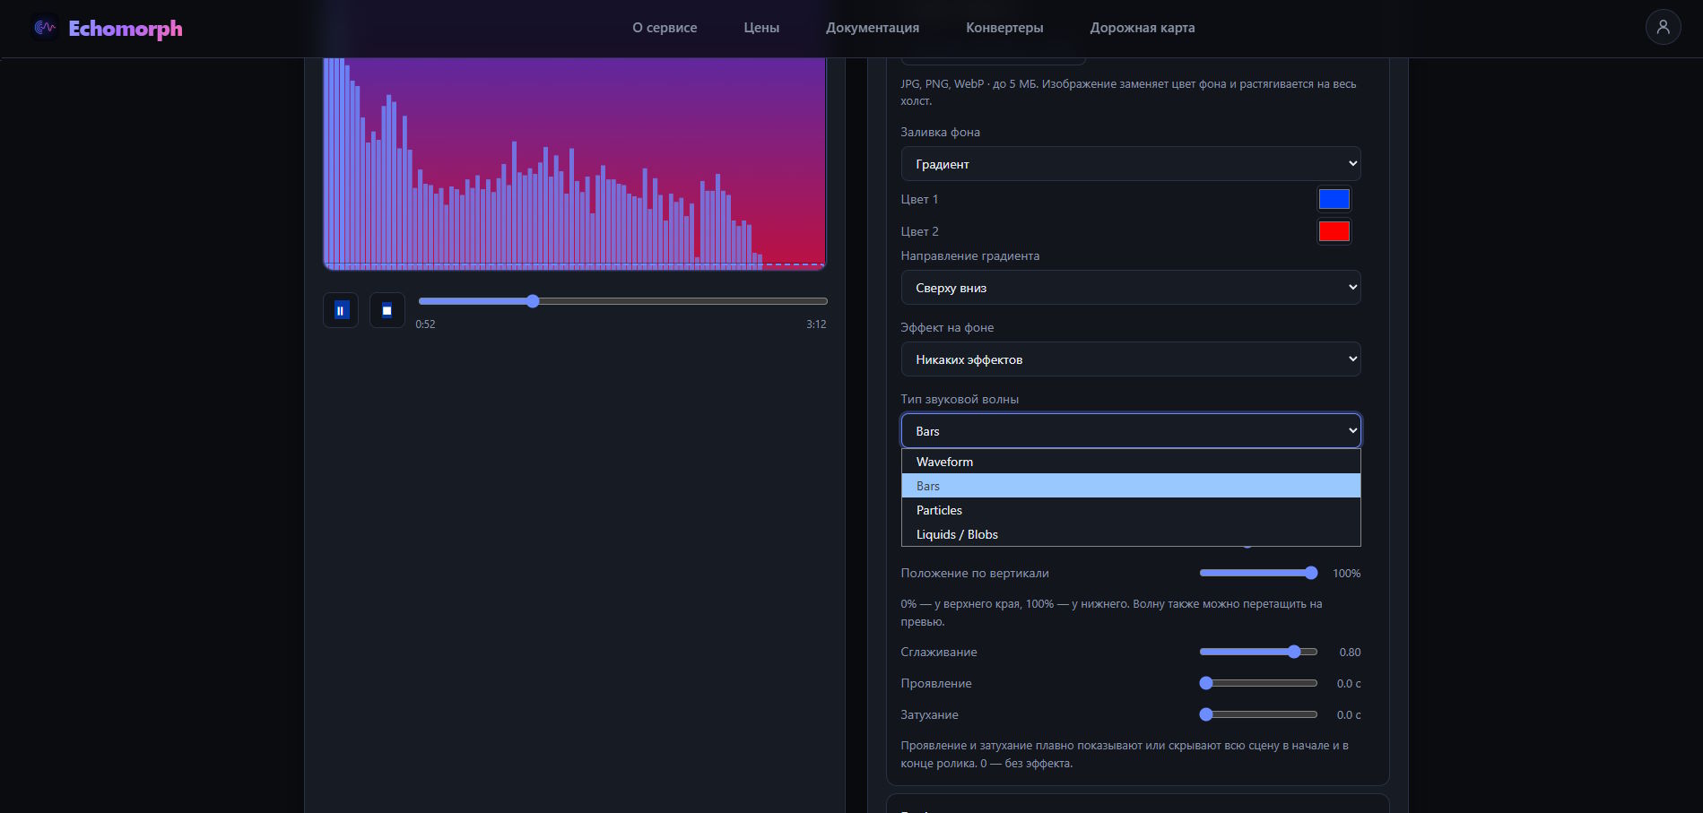1703x813 pixels.
Task: Click the Echomorph logo icon
Action: pyautogui.click(x=45, y=28)
